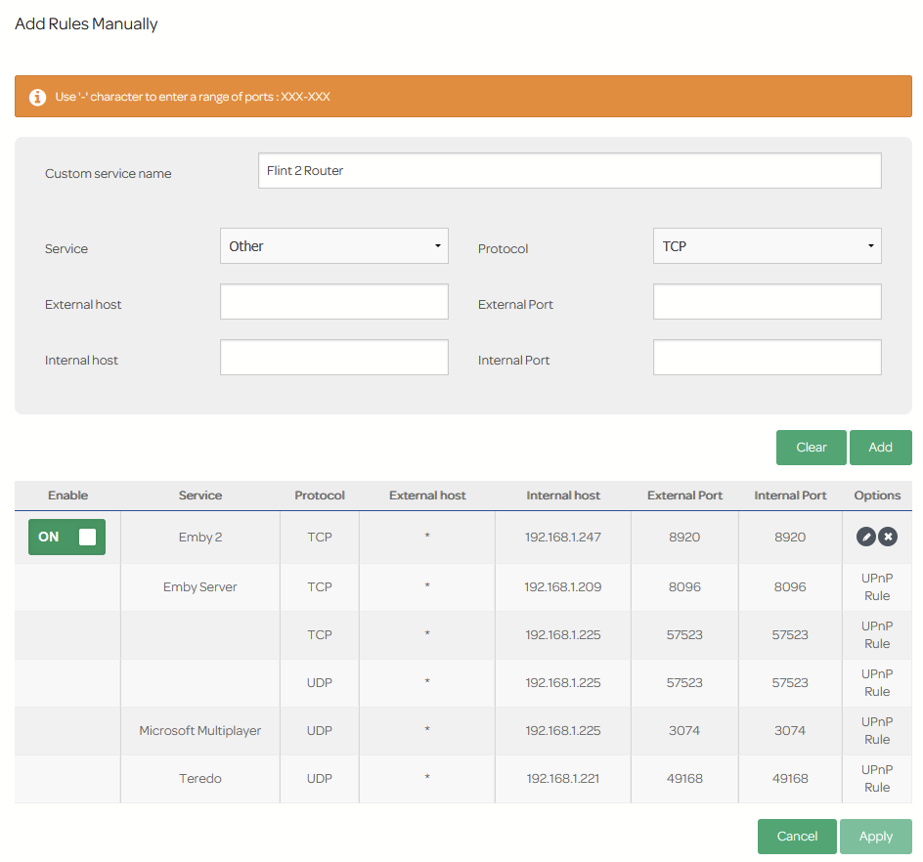The width and height of the screenshot is (923, 862).
Task: Click the Add button
Action: tap(880, 448)
